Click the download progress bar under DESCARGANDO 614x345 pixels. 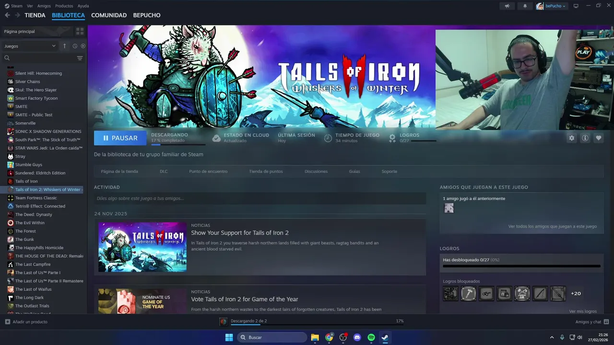coord(178,144)
